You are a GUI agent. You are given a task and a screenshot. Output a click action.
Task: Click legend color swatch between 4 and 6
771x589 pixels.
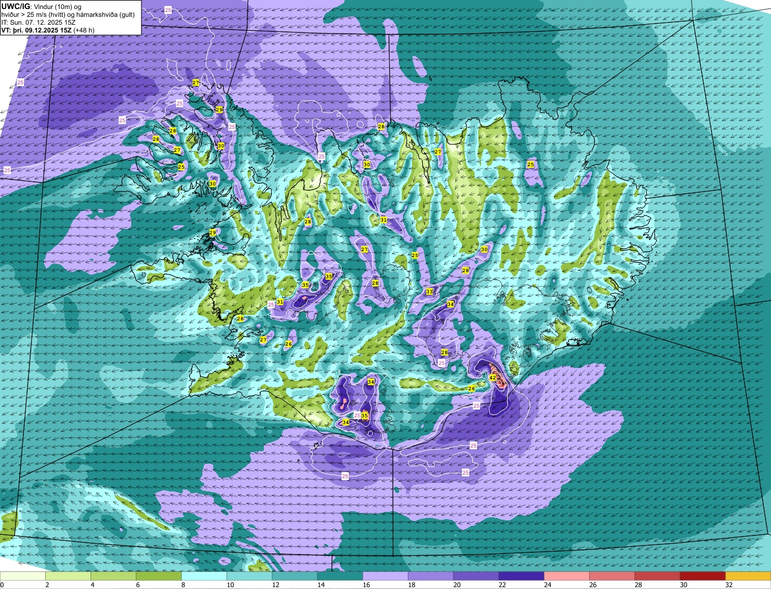pos(113,576)
